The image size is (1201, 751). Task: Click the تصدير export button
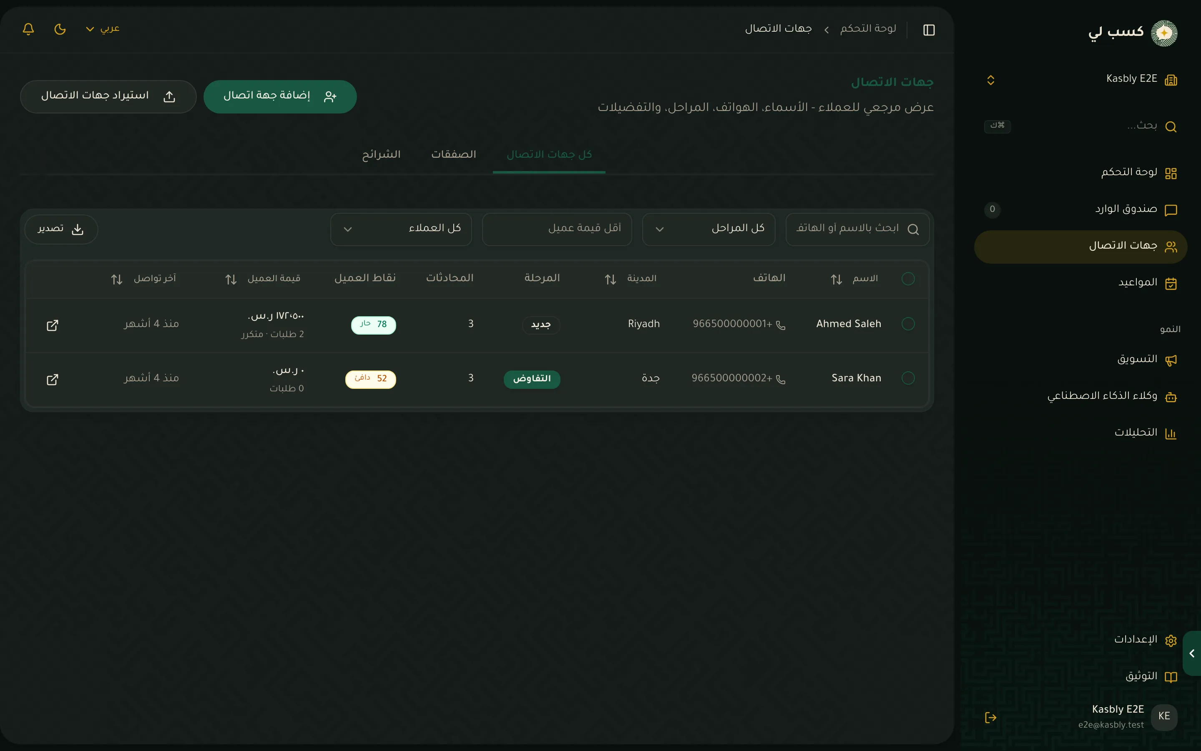[x=61, y=229]
